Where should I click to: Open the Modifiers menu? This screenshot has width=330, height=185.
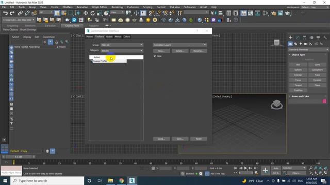coord(68,7)
